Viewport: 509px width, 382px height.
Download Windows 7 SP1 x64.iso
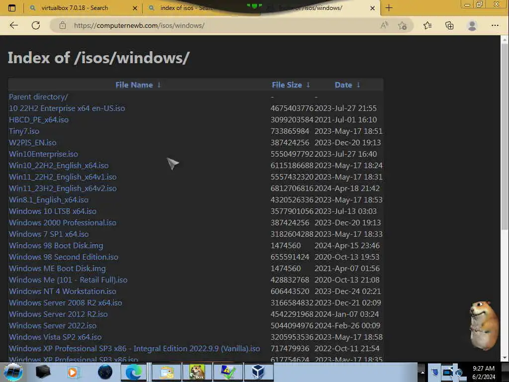(49, 234)
